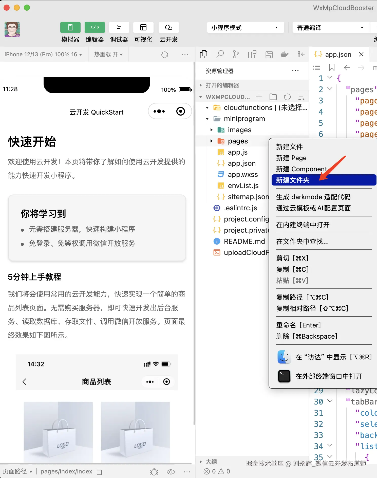
Task: Toggle the eye preview icon in simulator footer
Action: coord(171,472)
